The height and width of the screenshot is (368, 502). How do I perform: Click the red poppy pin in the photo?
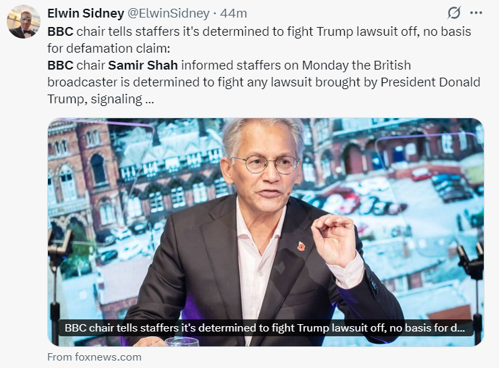point(301,246)
